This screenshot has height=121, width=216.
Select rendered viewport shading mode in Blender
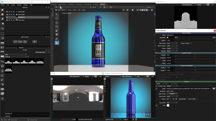[x=147, y=10]
